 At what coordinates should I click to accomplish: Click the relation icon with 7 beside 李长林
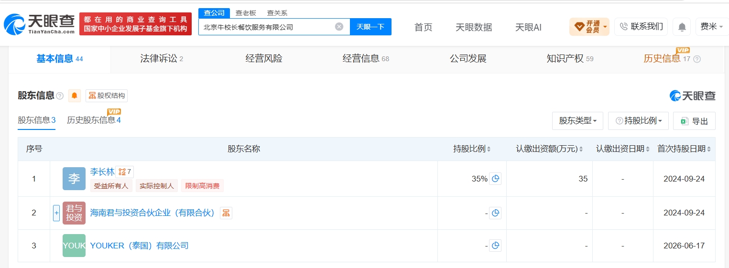click(125, 172)
